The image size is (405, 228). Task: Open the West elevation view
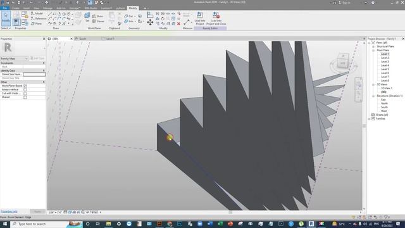[x=384, y=111]
